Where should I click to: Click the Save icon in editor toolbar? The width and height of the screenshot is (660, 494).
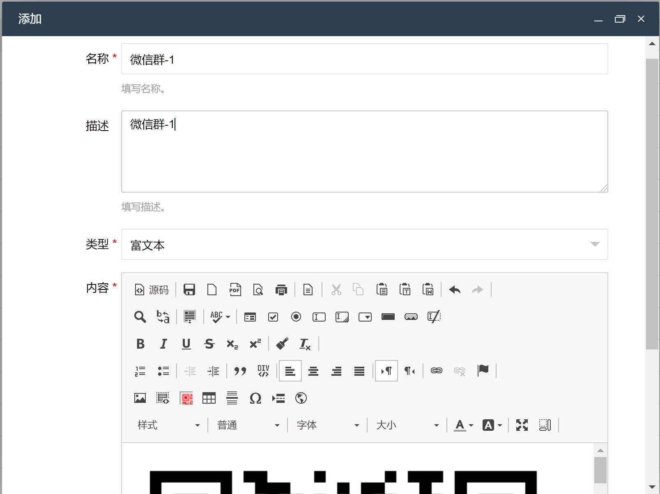(x=189, y=290)
